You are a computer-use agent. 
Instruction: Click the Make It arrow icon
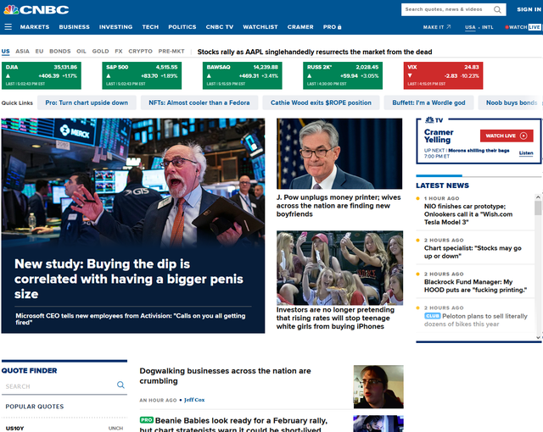pyautogui.click(x=449, y=26)
